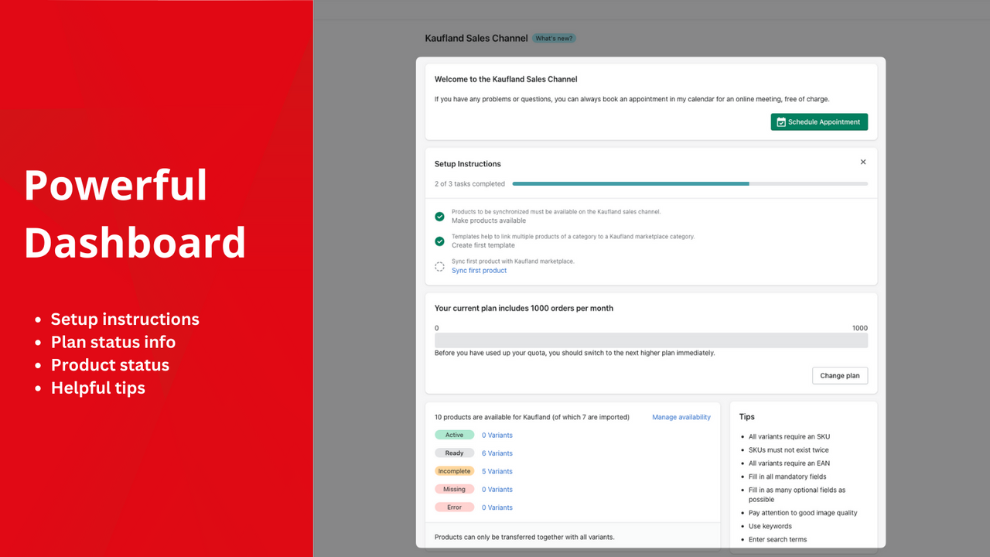Open the 5 Variants link next to Incomplete
This screenshot has width=990, height=557.
(497, 471)
